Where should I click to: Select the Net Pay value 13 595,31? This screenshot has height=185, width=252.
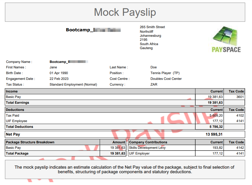215,134
